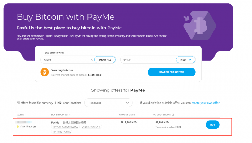Clear the PayMe payment method with X

pyautogui.click(x=91, y=60)
